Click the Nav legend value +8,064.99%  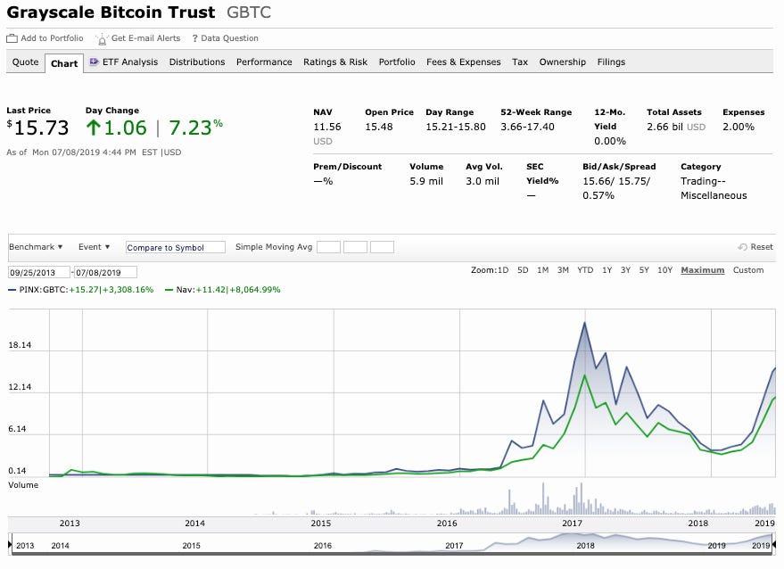[255, 290]
